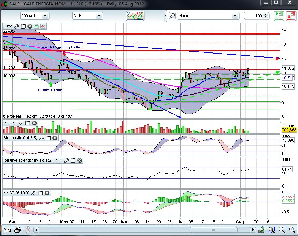The width and height of the screenshot is (298, 236).
Task: Click the horizontal scrollbar thumb
Action: (x=213, y=230)
